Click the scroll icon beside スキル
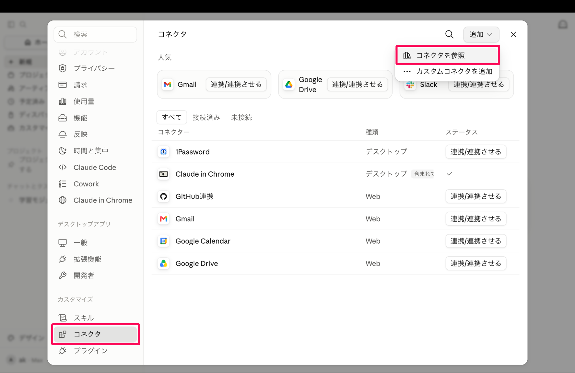The height and width of the screenshot is (373, 575). coord(62,318)
